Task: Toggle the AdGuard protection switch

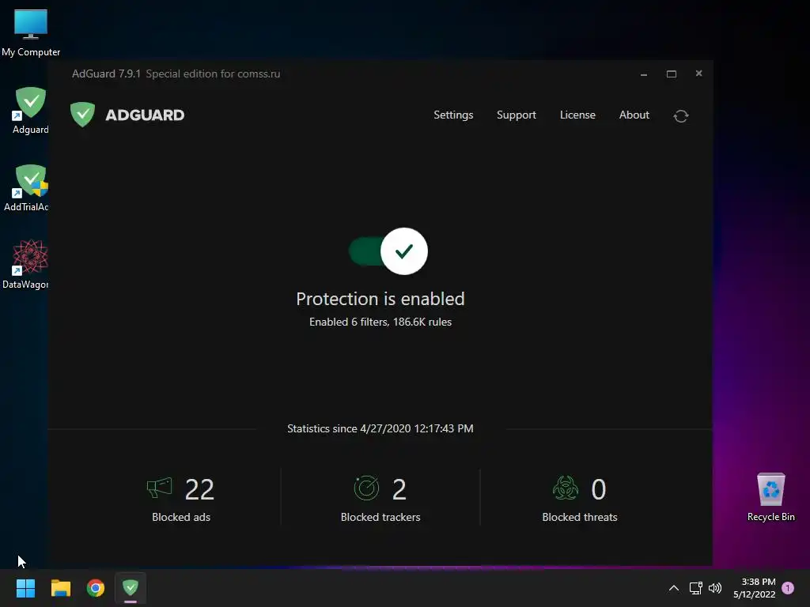Action: [x=388, y=251]
